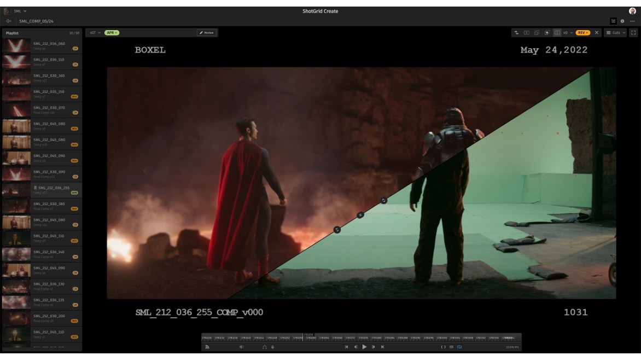The width and height of the screenshot is (641, 361).
Task: Click the user profile avatar
Action: coord(633,11)
